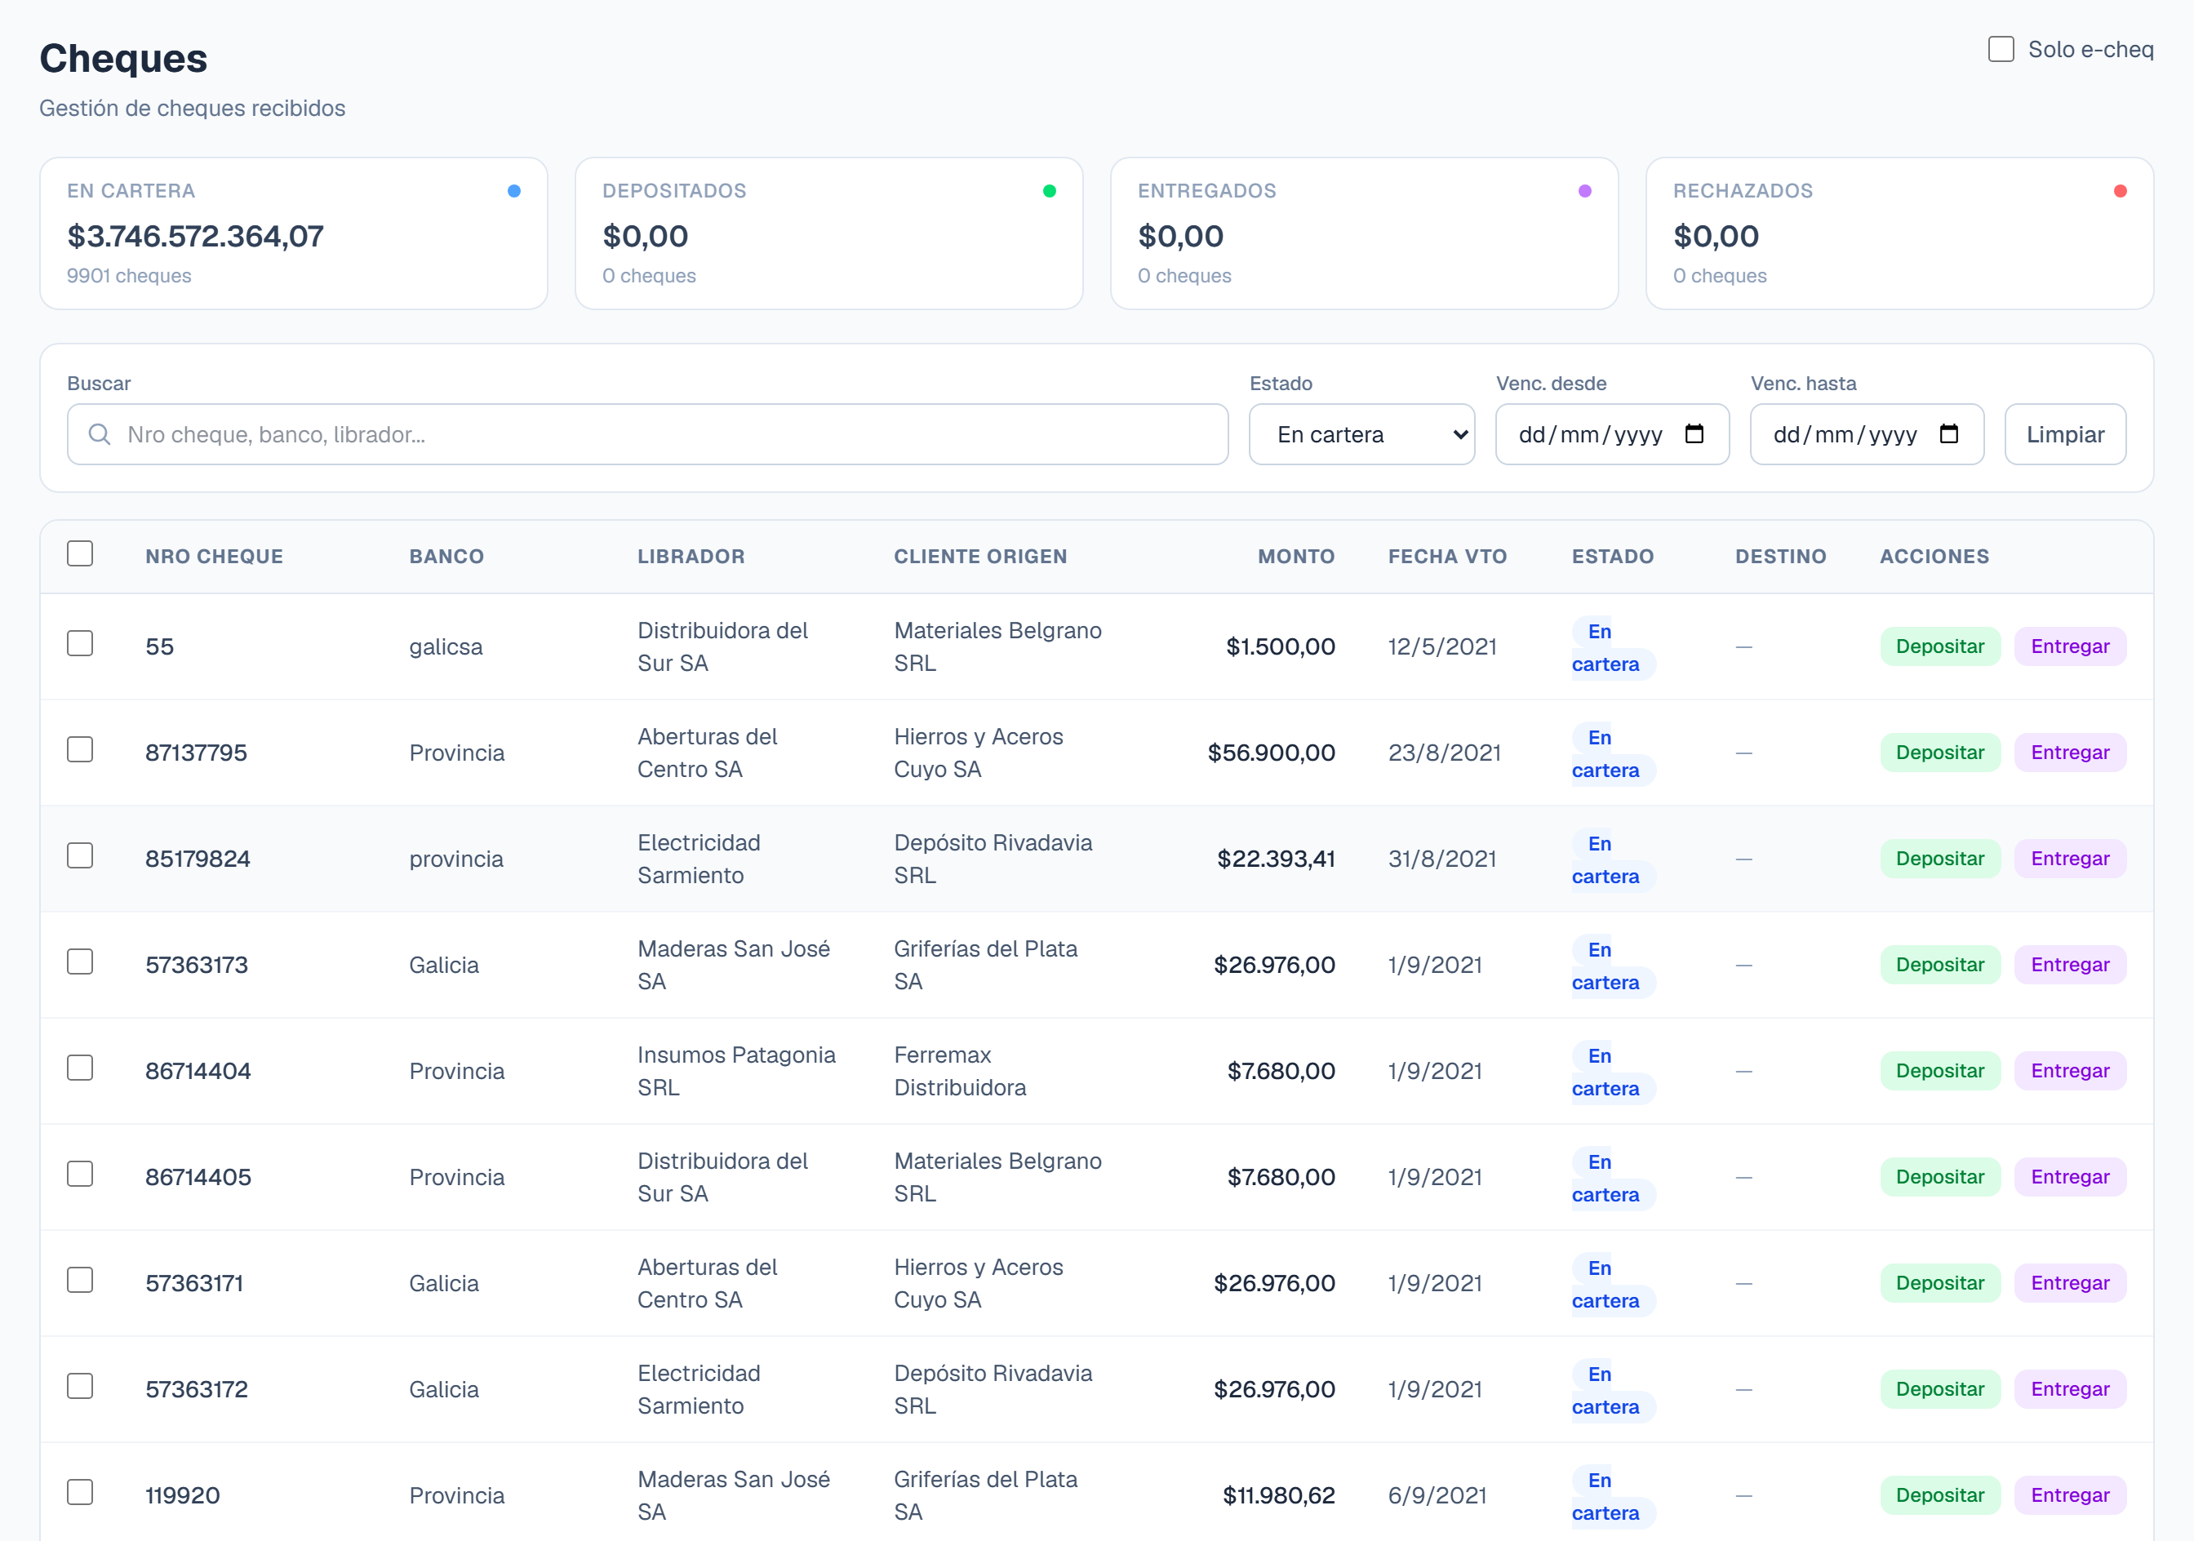Select row checkbox for cheque 87137795
This screenshot has width=2194, height=1541.
pyautogui.click(x=80, y=749)
